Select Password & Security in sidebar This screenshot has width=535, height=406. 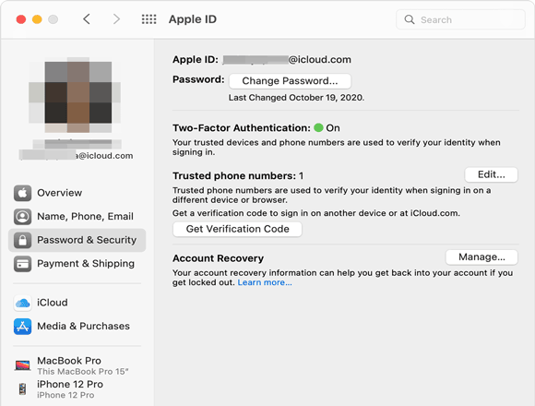click(77, 240)
